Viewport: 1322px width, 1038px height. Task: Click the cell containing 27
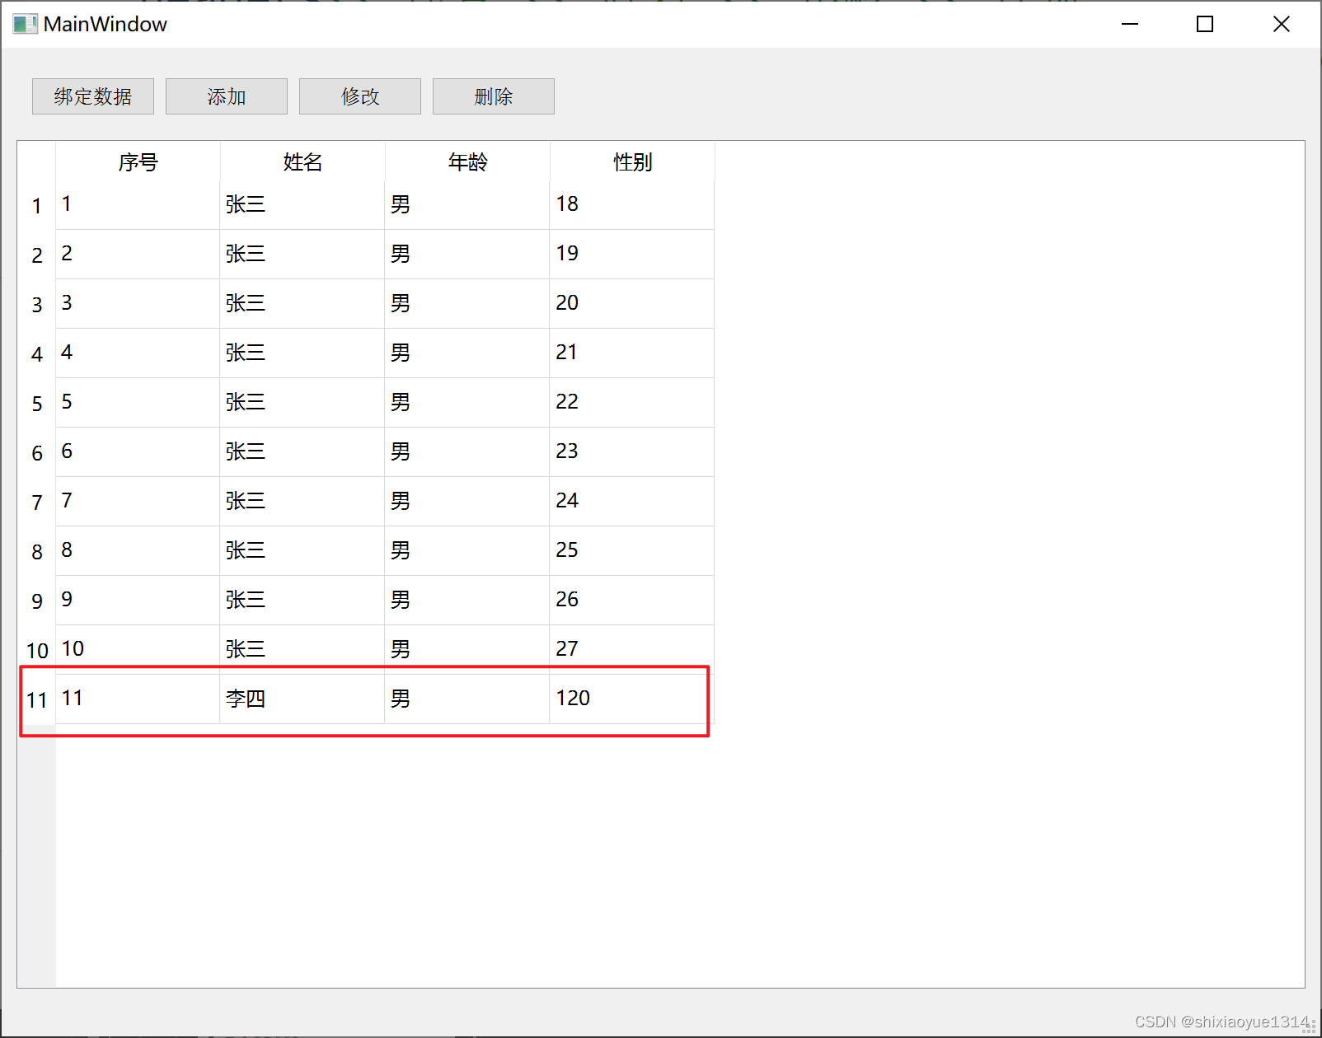[x=631, y=648]
